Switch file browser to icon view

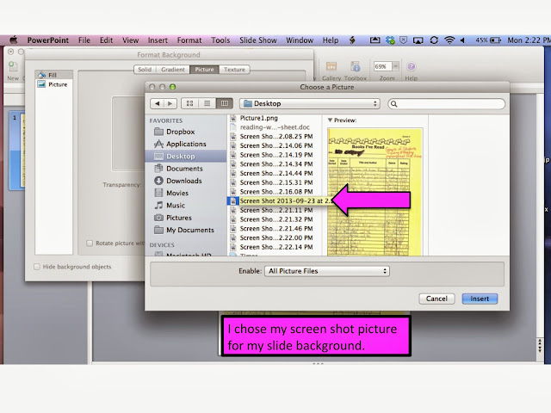(189, 103)
